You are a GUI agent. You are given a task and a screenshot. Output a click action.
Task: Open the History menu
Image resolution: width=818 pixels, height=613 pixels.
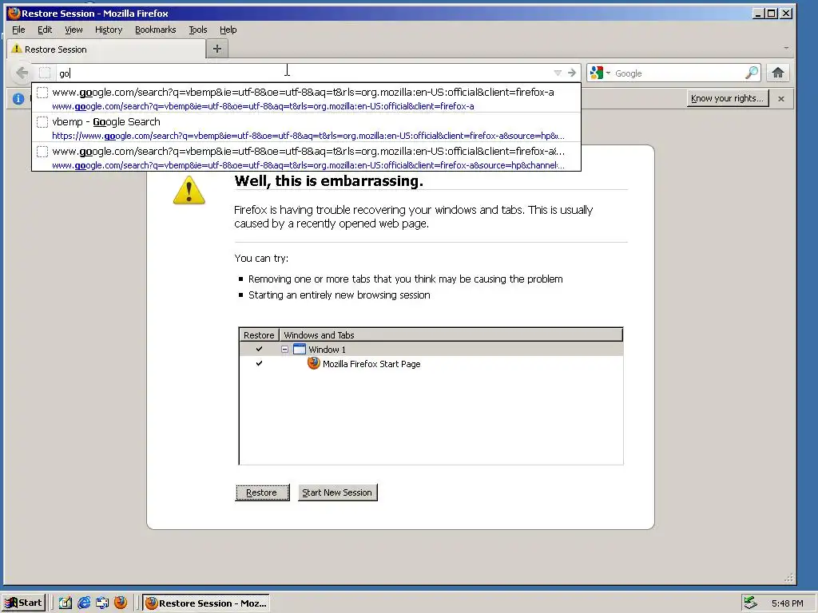(109, 30)
